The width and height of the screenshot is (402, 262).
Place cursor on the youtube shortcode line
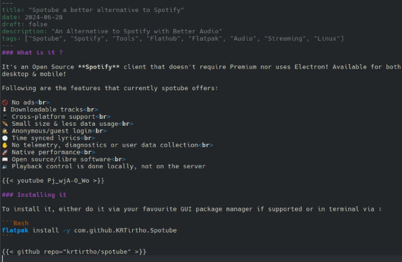[53, 180]
